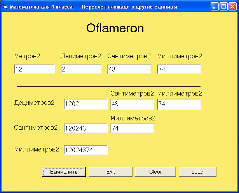Focus the top Миллиметров2 input field with 74
Image resolution: width=239 pixels, height=193 pixels.
pyautogui.click(x=179, y=69)
